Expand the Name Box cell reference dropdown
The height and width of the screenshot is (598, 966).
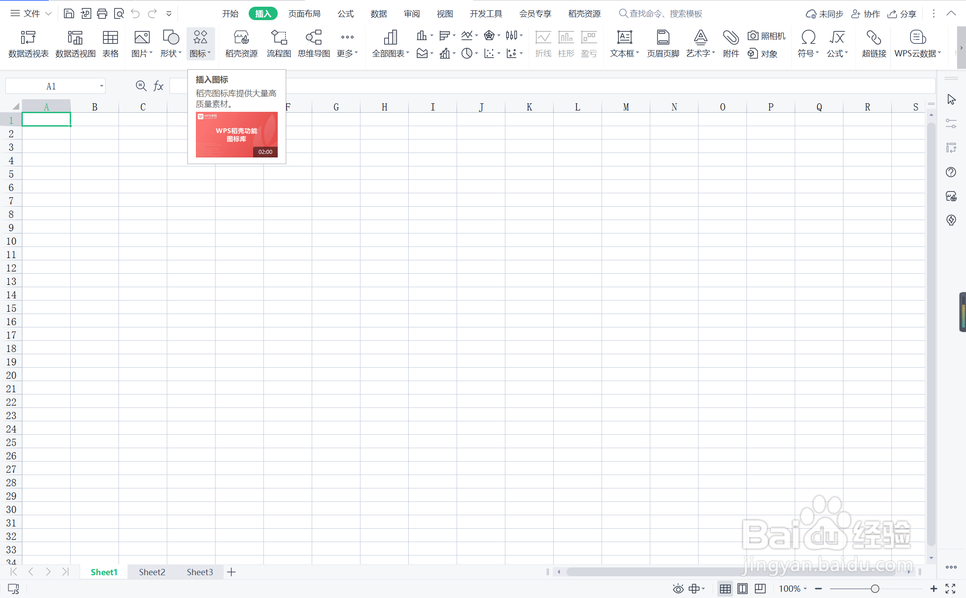[x=102, y=86]
